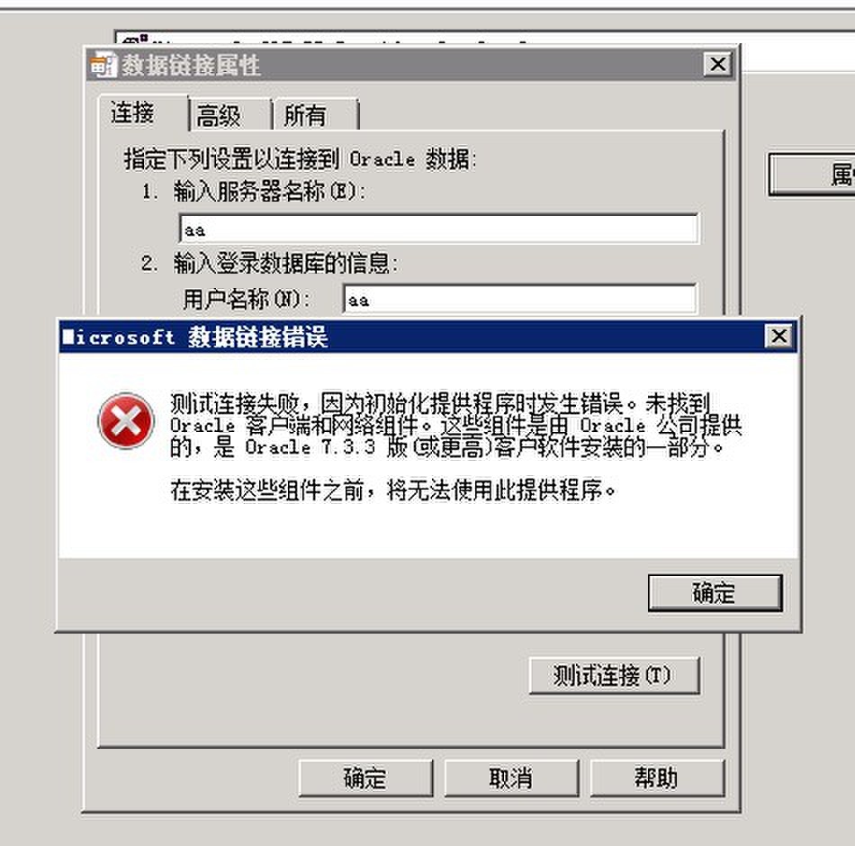Click the red error icon in the dialog

point(126,421)
